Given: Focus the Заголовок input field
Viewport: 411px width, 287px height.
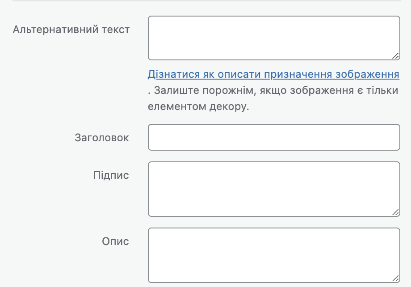Looking at the screenshot, I should click(273, 137).
